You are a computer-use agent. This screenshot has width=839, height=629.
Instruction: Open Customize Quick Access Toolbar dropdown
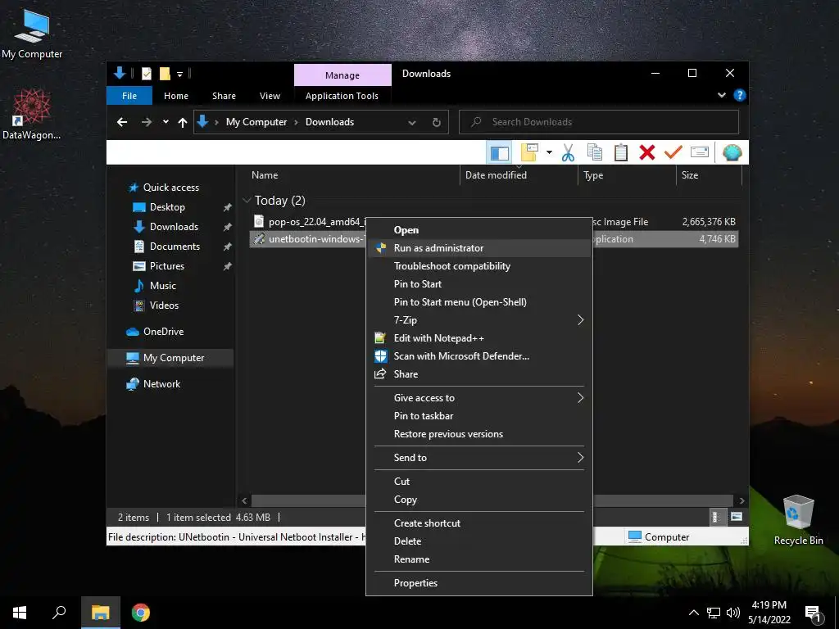click(x=179, y=75)
